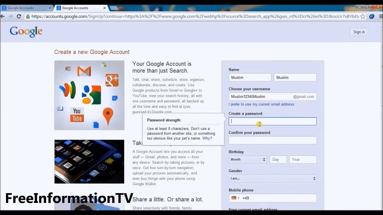Open the Gender 'I am...' dropdown
Viewport: 383px width, 215px height.
[x=273, y=179]
